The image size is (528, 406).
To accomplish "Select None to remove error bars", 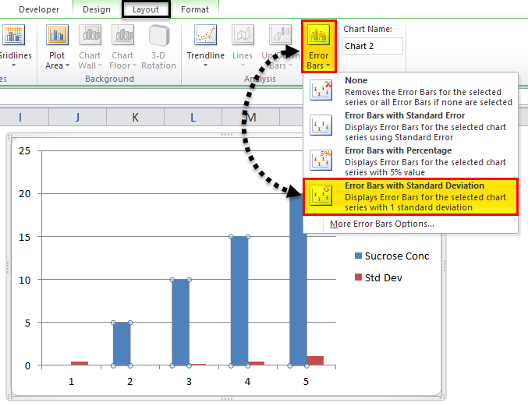I will click(x=410, y=91).
